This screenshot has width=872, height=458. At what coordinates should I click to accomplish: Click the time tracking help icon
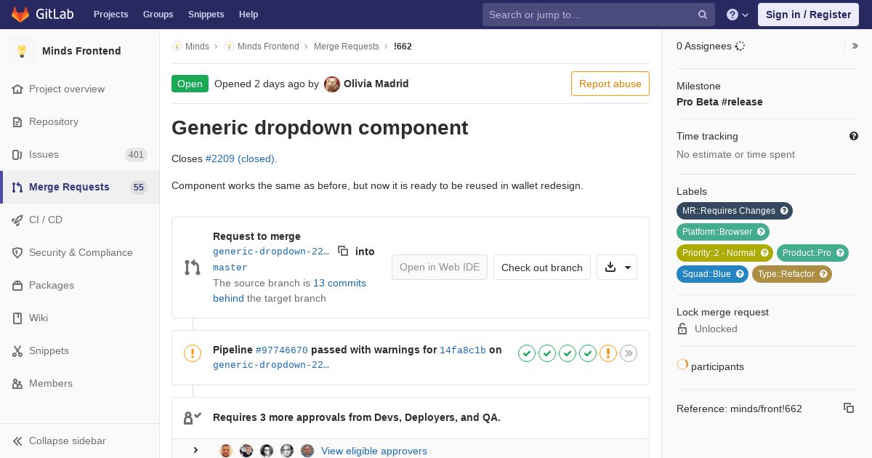(854, 136)
